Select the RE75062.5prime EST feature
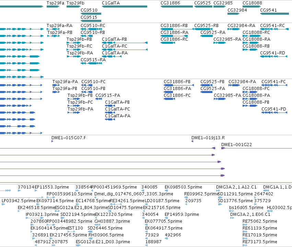This screenshot has width=292, height=247. [245, 225]
